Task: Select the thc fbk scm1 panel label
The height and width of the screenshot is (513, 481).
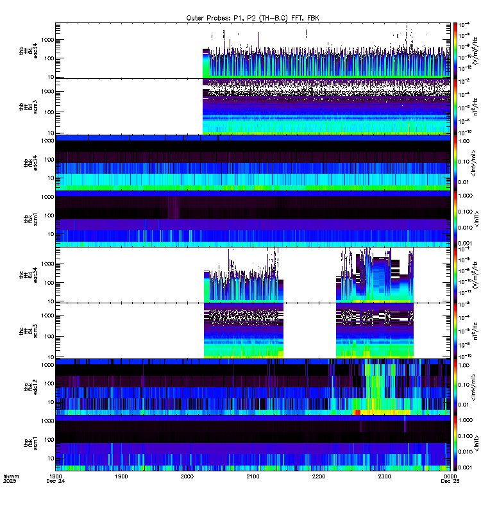Action: pos(30,443)
